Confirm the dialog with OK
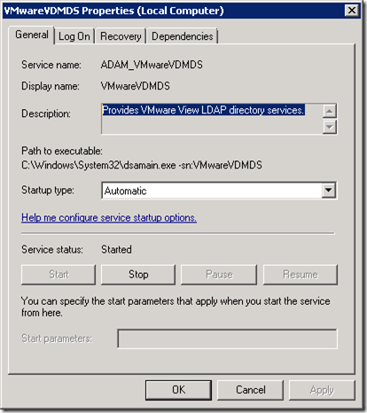The width and height of the screenshot is (367, 413). pos(178,390)
